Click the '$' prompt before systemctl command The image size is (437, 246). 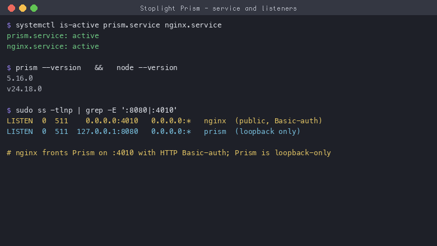(x=9, y=25)
